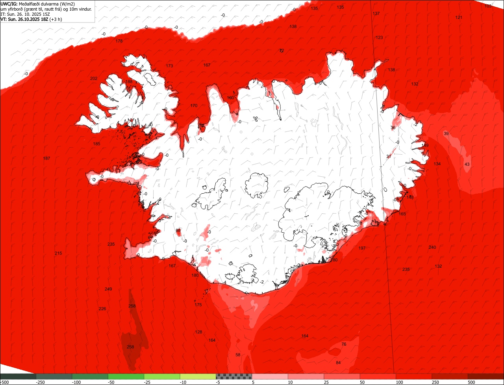The image size is (504, 385).
Task: Click the value 185 off the west coast
Action: 96,144
